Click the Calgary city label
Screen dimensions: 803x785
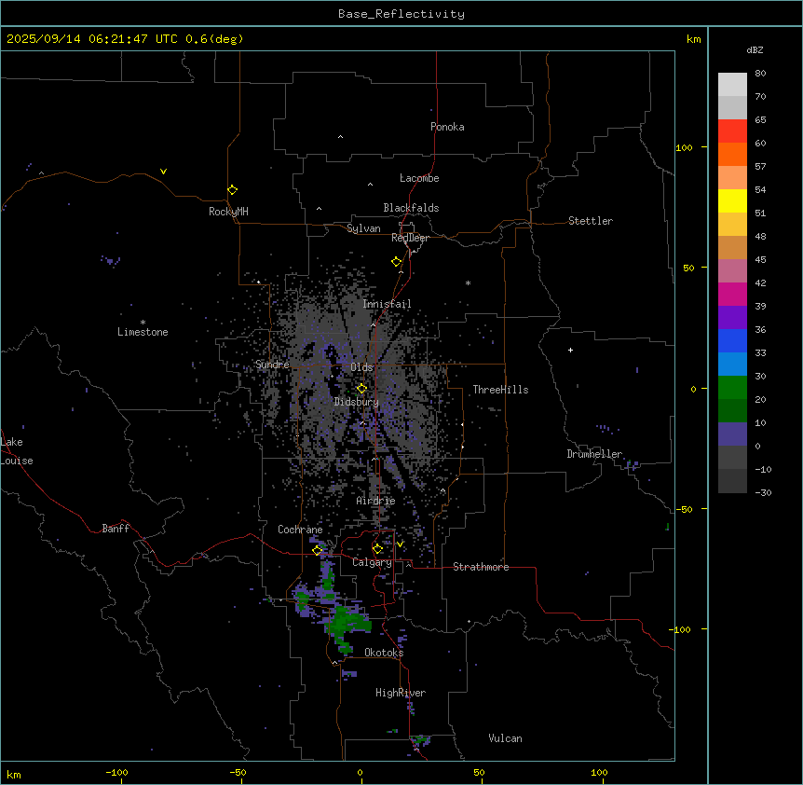tap(372, 562)
